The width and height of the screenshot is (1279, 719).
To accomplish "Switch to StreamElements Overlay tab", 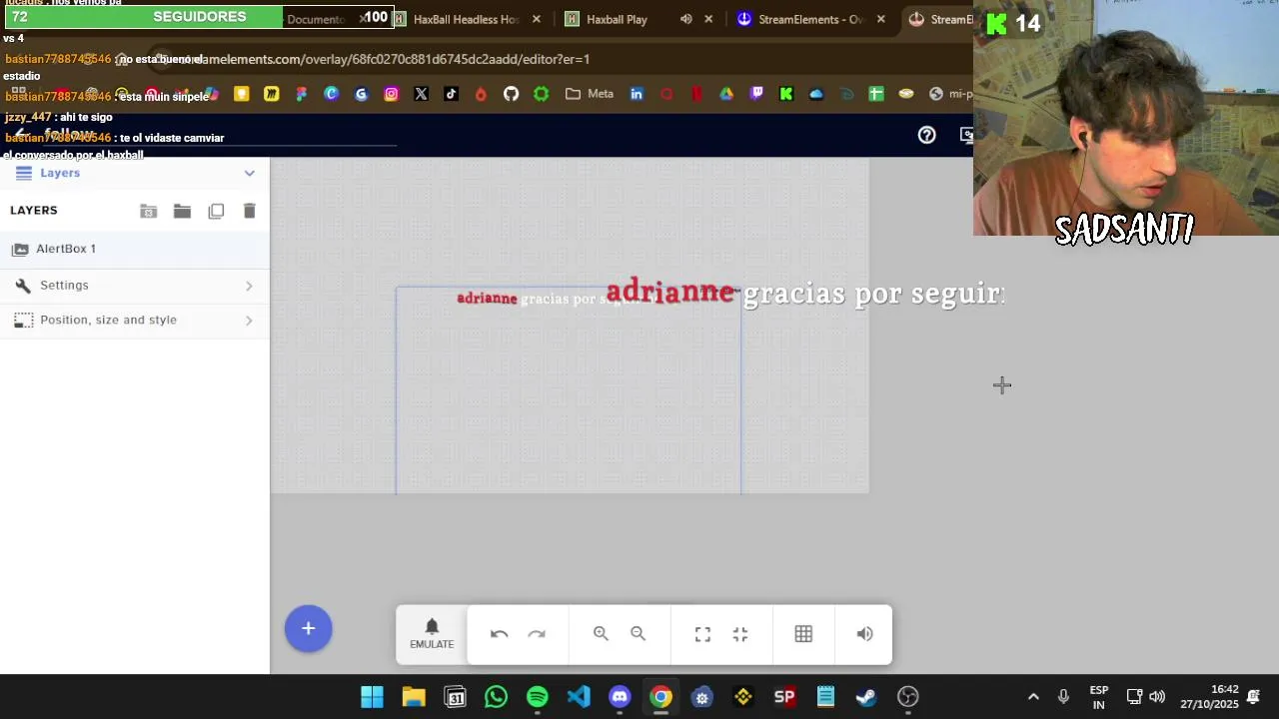I will [x=810, y=19].
